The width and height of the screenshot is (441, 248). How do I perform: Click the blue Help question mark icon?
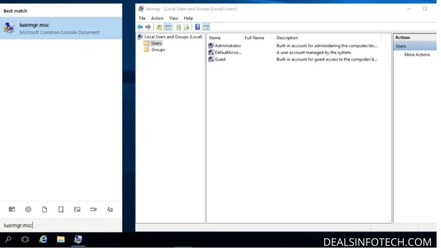[197, 27]
